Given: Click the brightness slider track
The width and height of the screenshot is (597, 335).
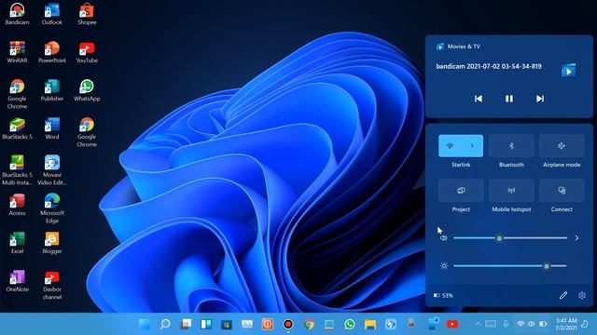Looking at the screenshot, I should coord(510,266).
